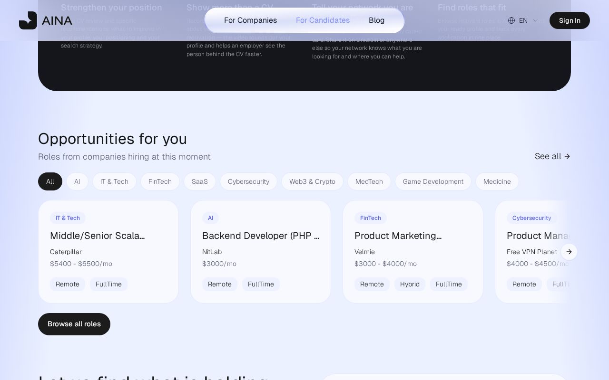Filter roles by IT & Tech chip
Viewport: 609px width, 380px height.
point(114,181)
